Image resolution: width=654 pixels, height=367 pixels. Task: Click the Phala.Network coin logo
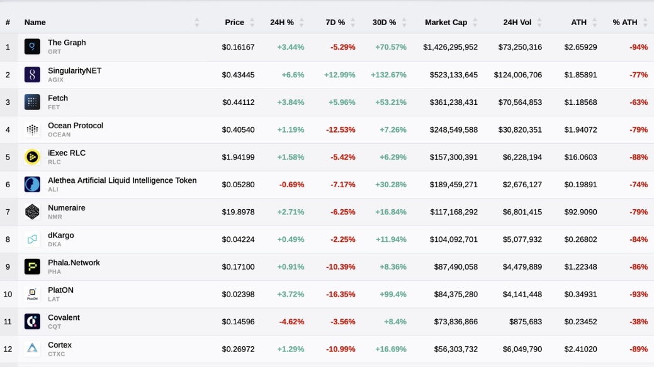[32, 267]
